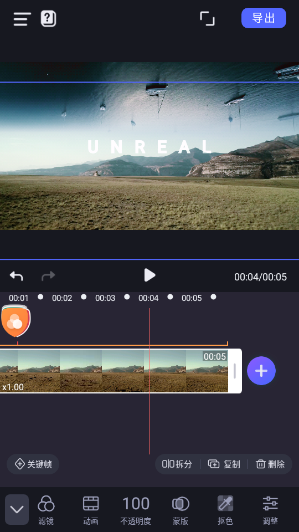The image size is (299, 532).
Task: Open the 滤镜 filter tool
Action: coord(46,510)
